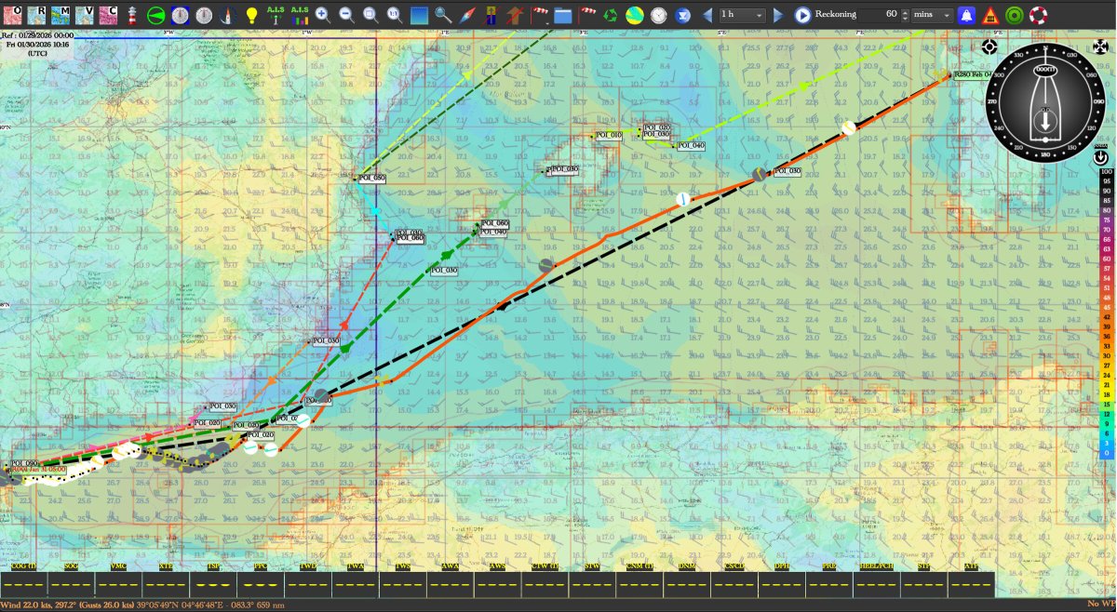Click the 1:1 scale zoom icon

393,14
